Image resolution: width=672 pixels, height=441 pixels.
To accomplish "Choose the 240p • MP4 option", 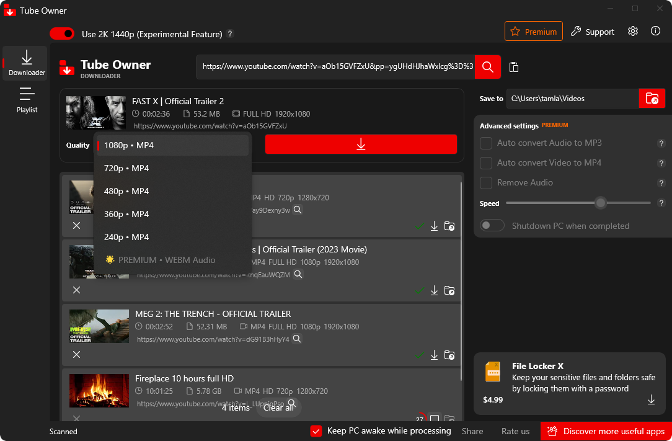I will click(x=172, y=237).
